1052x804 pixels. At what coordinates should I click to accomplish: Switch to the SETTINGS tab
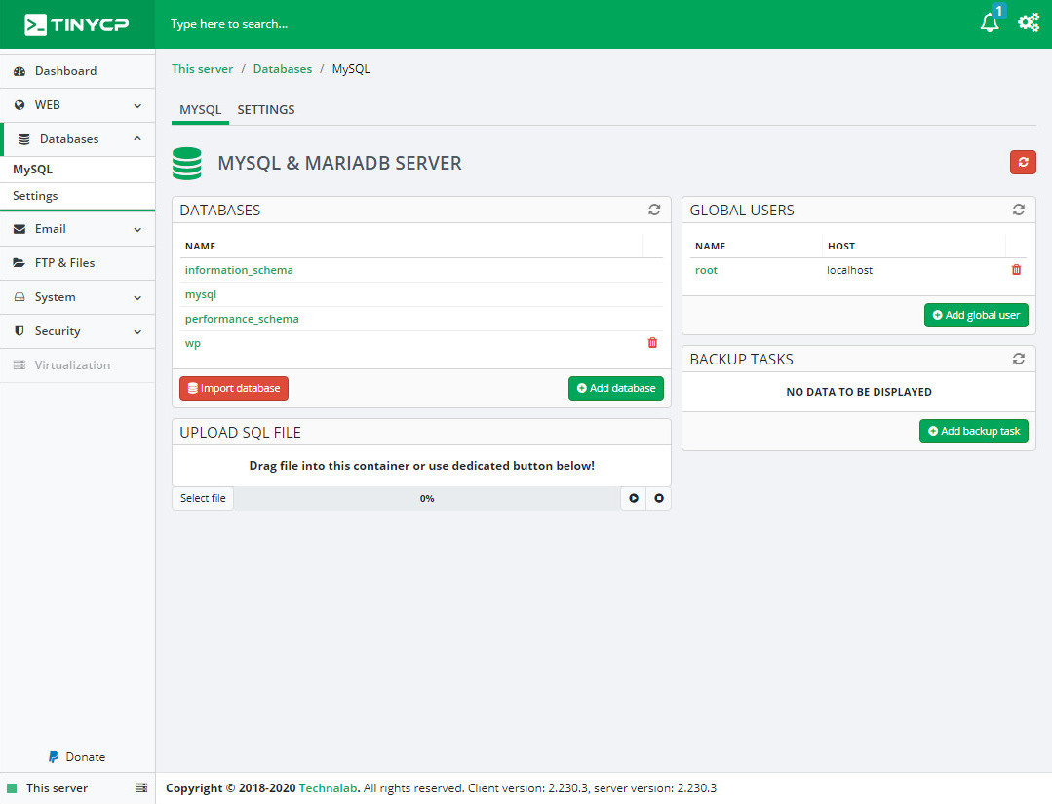266,110
